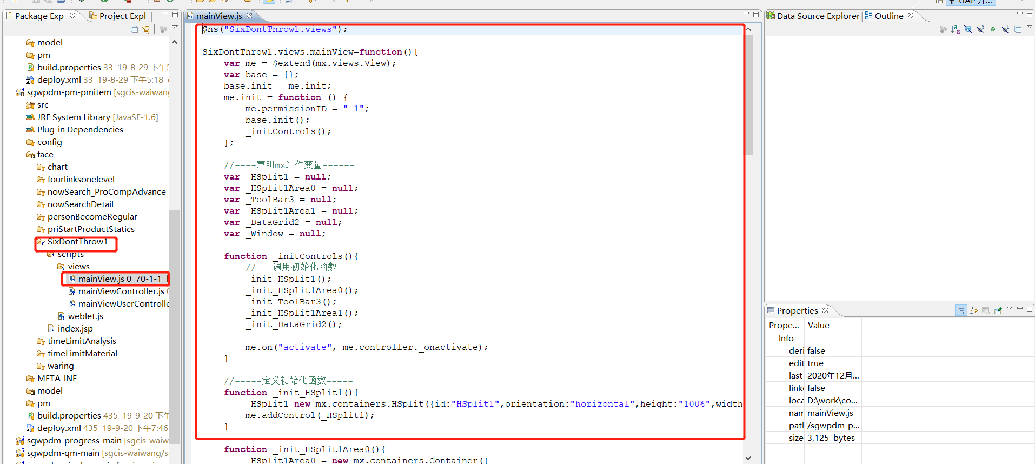This screenshot has height=464, width=1035.
Task: Select priStartProductStatics folder
Action: pos(85,229)
